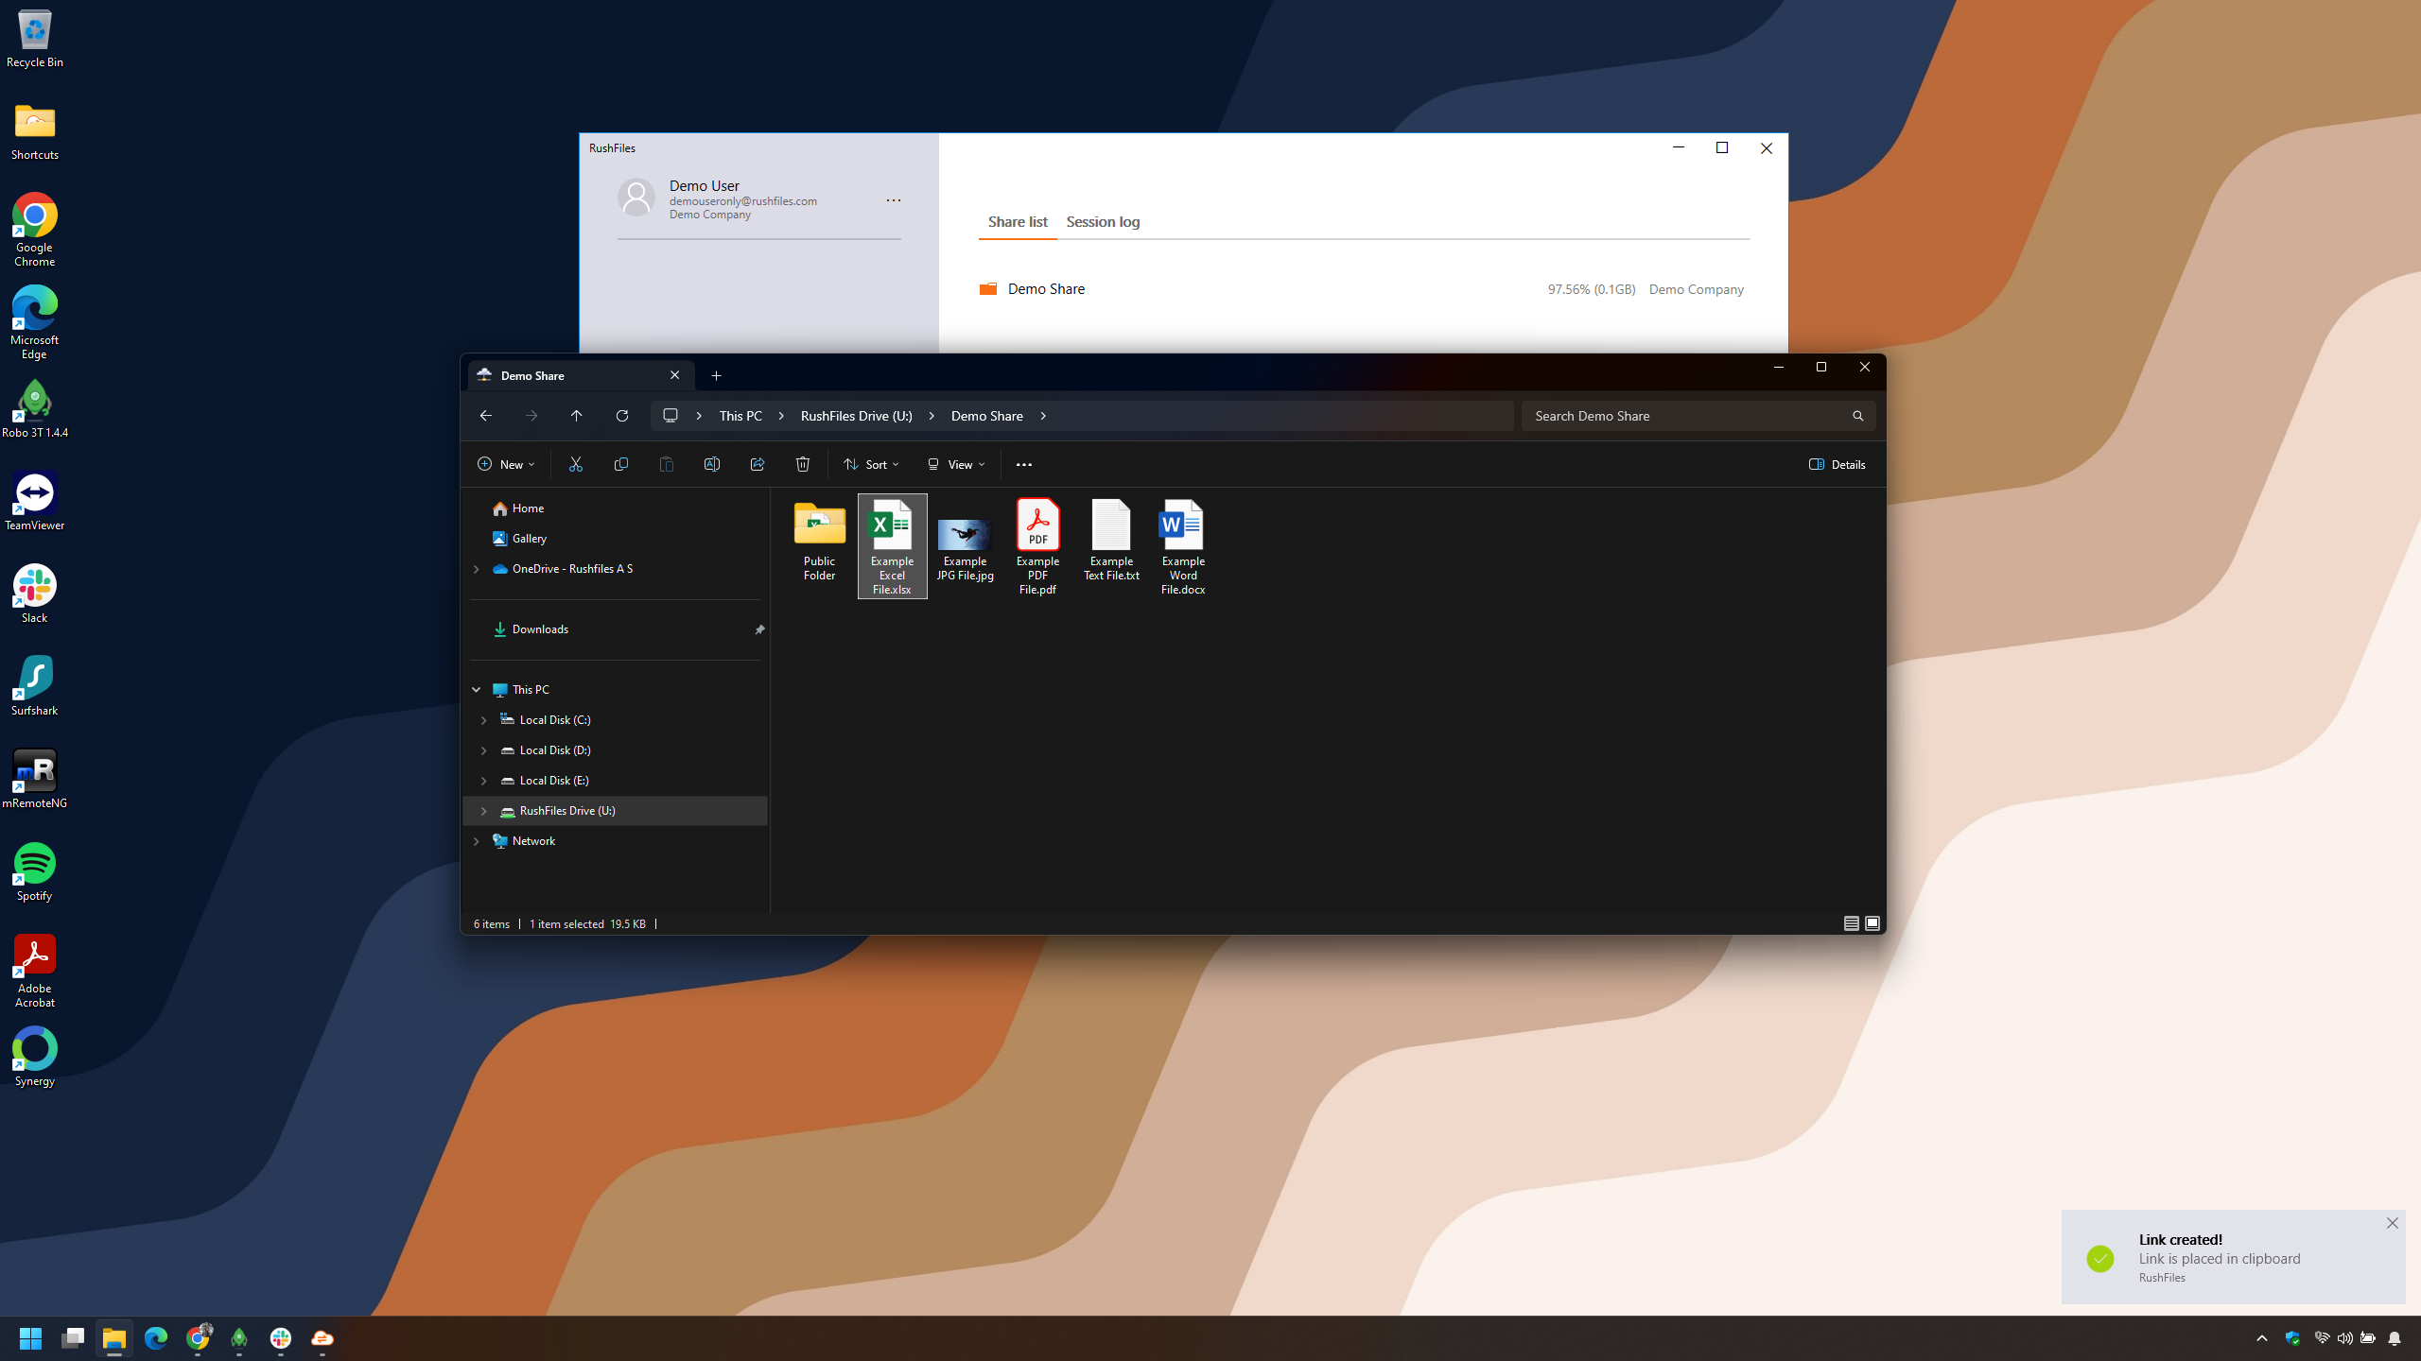Click the RushFiles cloud icon in taskbar

coord(322,1338)
